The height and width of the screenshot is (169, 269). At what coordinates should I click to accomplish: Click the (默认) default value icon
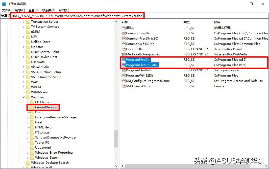click(124, 28)
